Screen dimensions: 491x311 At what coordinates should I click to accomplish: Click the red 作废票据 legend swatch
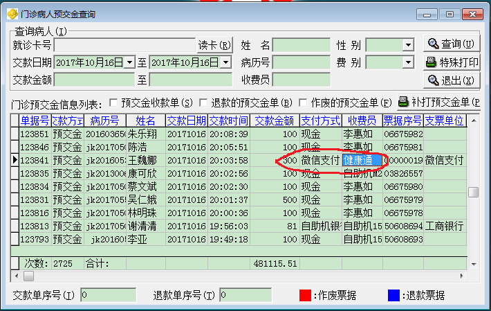(x=305, y=295)
